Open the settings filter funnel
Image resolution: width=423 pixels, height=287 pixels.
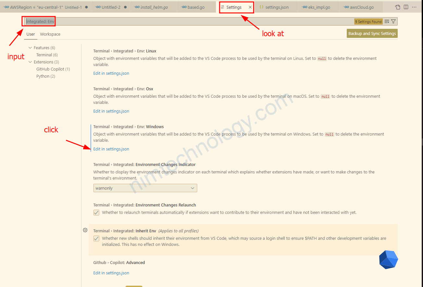coord(393,22)
